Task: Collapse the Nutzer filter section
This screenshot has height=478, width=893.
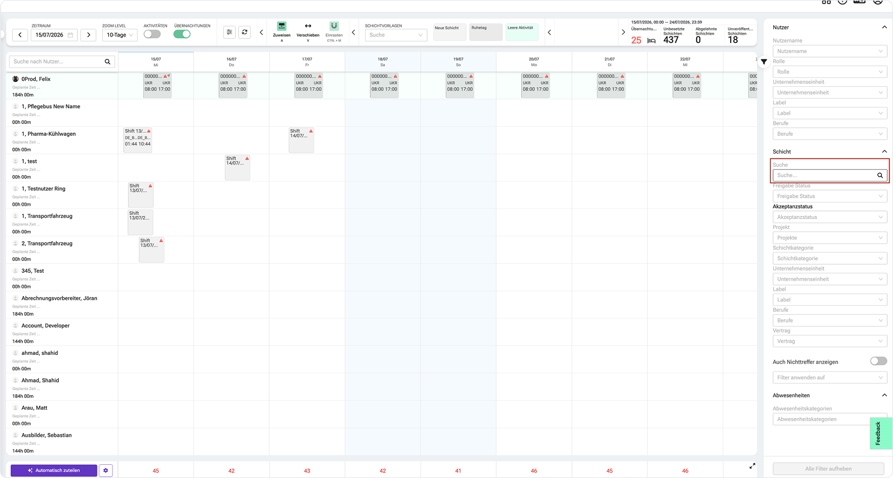Action: [x=885, y=28]
